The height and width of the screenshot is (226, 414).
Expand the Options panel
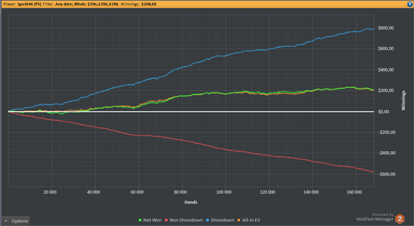pos(16,221)
